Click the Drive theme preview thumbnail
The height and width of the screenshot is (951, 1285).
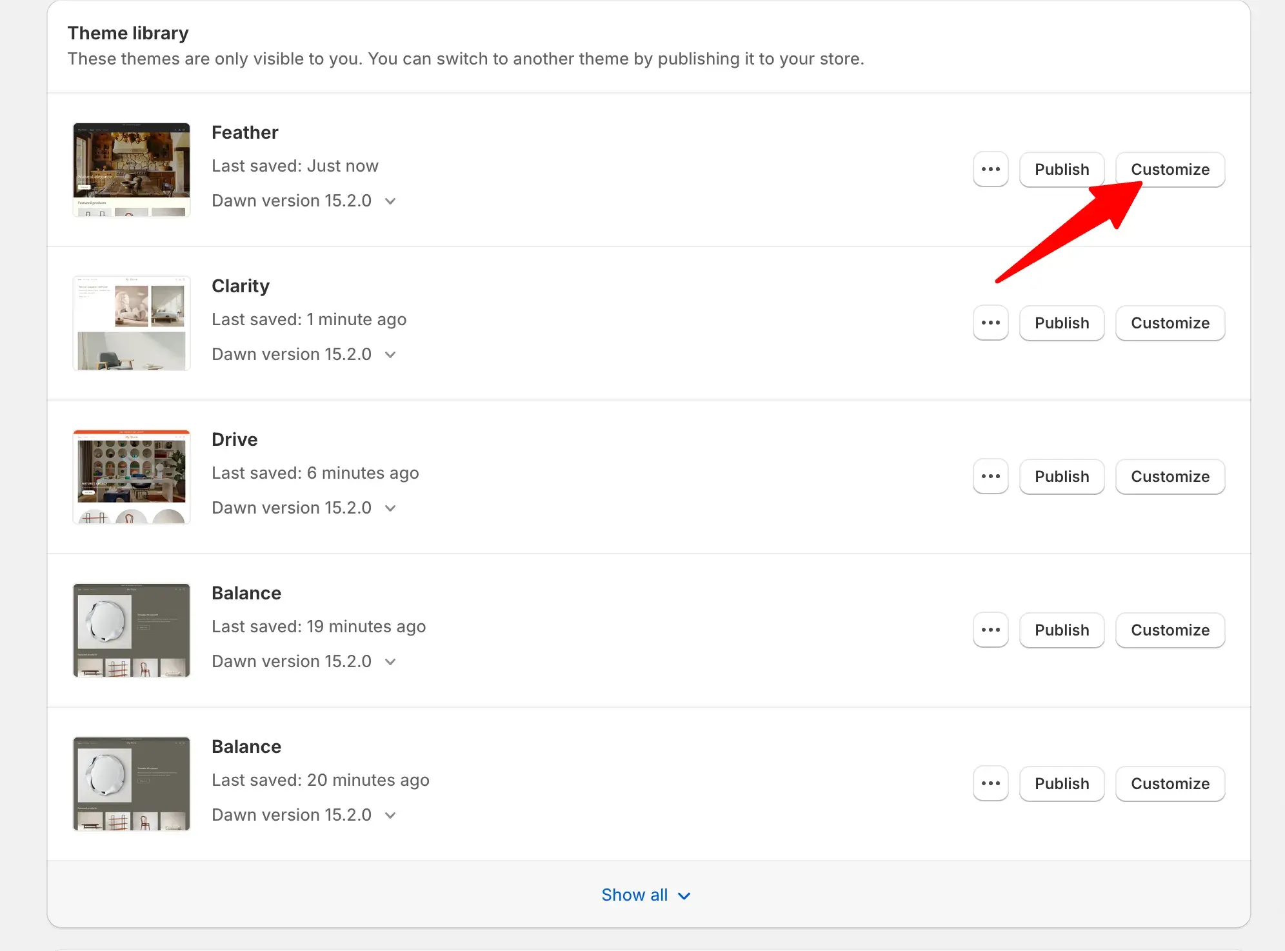coord(132,476)
